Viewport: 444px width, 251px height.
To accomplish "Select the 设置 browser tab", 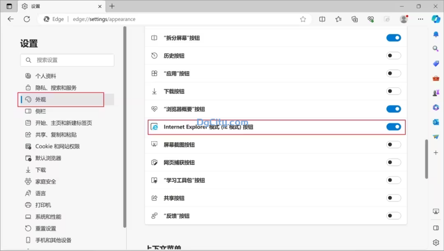I will coord(62,6).
